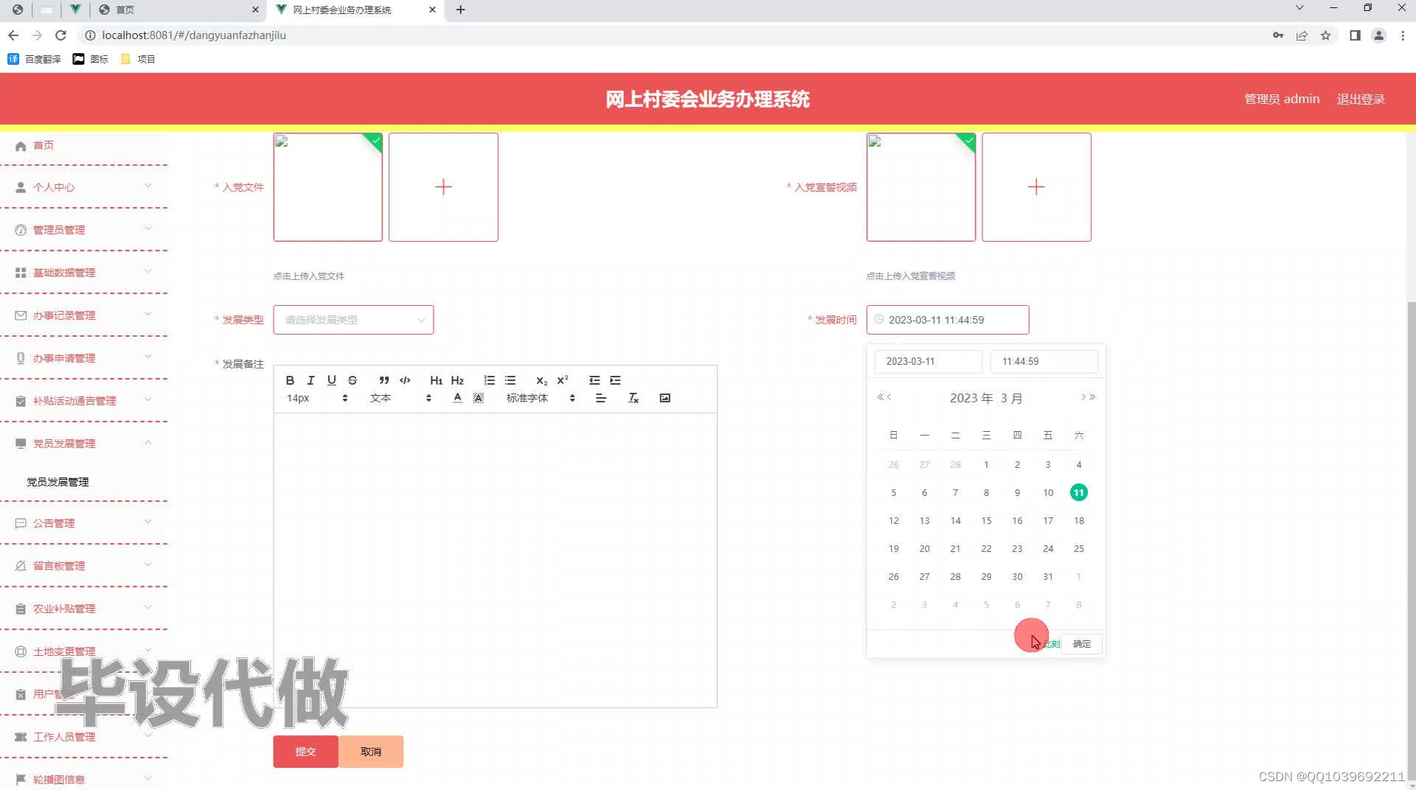The image size is (1416, 790).
Task: Expand 工作人员管理 sidebar menu
Action: coord(84,737)
